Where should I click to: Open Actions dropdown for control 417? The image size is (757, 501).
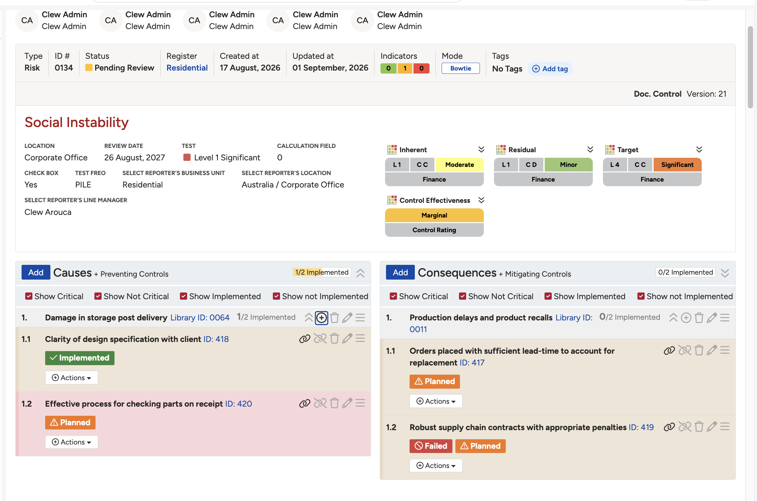[x=436, y=401]
